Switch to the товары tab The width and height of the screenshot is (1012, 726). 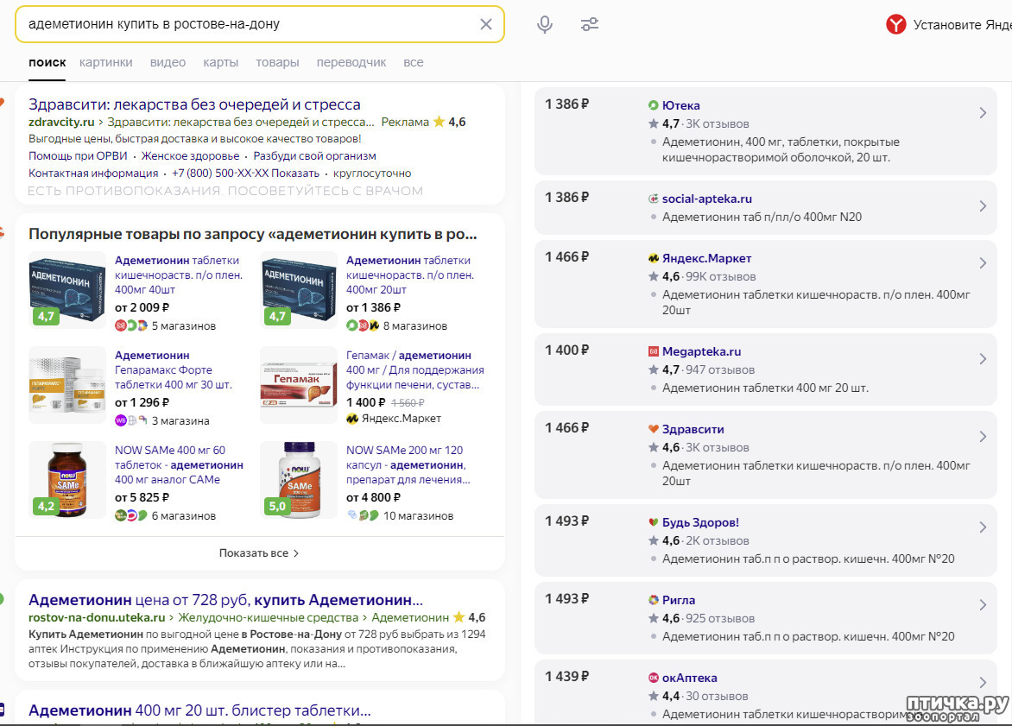277,63
